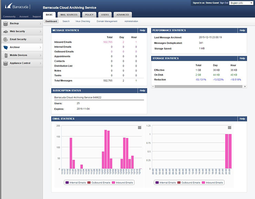Toggle Inbound Emails legend in right chart
255x199 pixels.
[212, 182]
